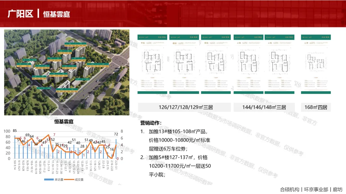Viewport: 346px width, 194px height.
Task: Click the data label 28 on the chart
Action: click(82, 146)
